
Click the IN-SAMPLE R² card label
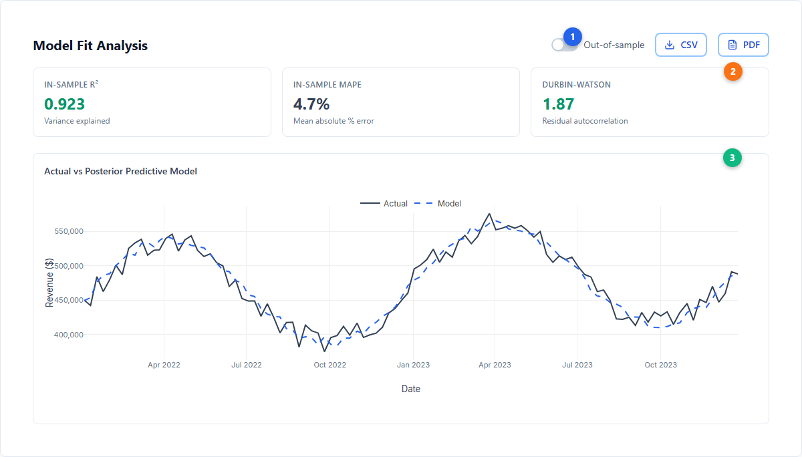[x=72, y=85]
